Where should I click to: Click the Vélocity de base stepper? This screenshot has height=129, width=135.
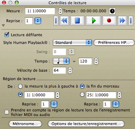click(x=70, y=70)
